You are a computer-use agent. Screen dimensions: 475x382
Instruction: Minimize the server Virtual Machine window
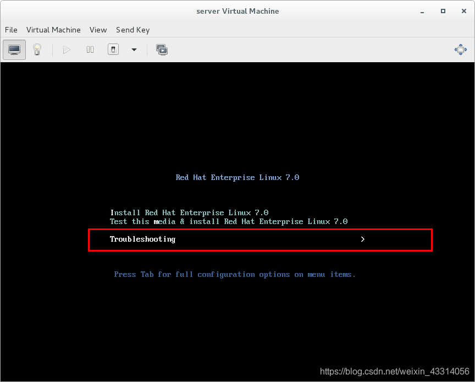click(422, 12)
